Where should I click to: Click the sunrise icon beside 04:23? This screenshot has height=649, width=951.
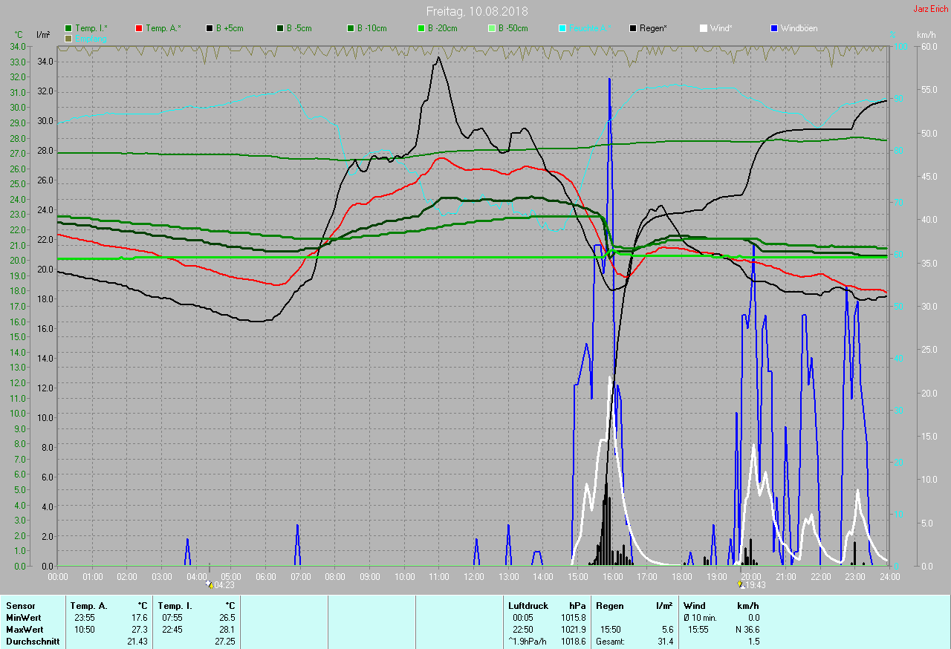210,585
